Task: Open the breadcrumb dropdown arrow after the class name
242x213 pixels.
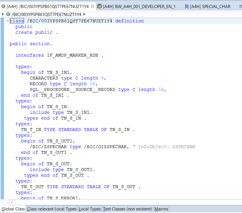Action: 84,14
